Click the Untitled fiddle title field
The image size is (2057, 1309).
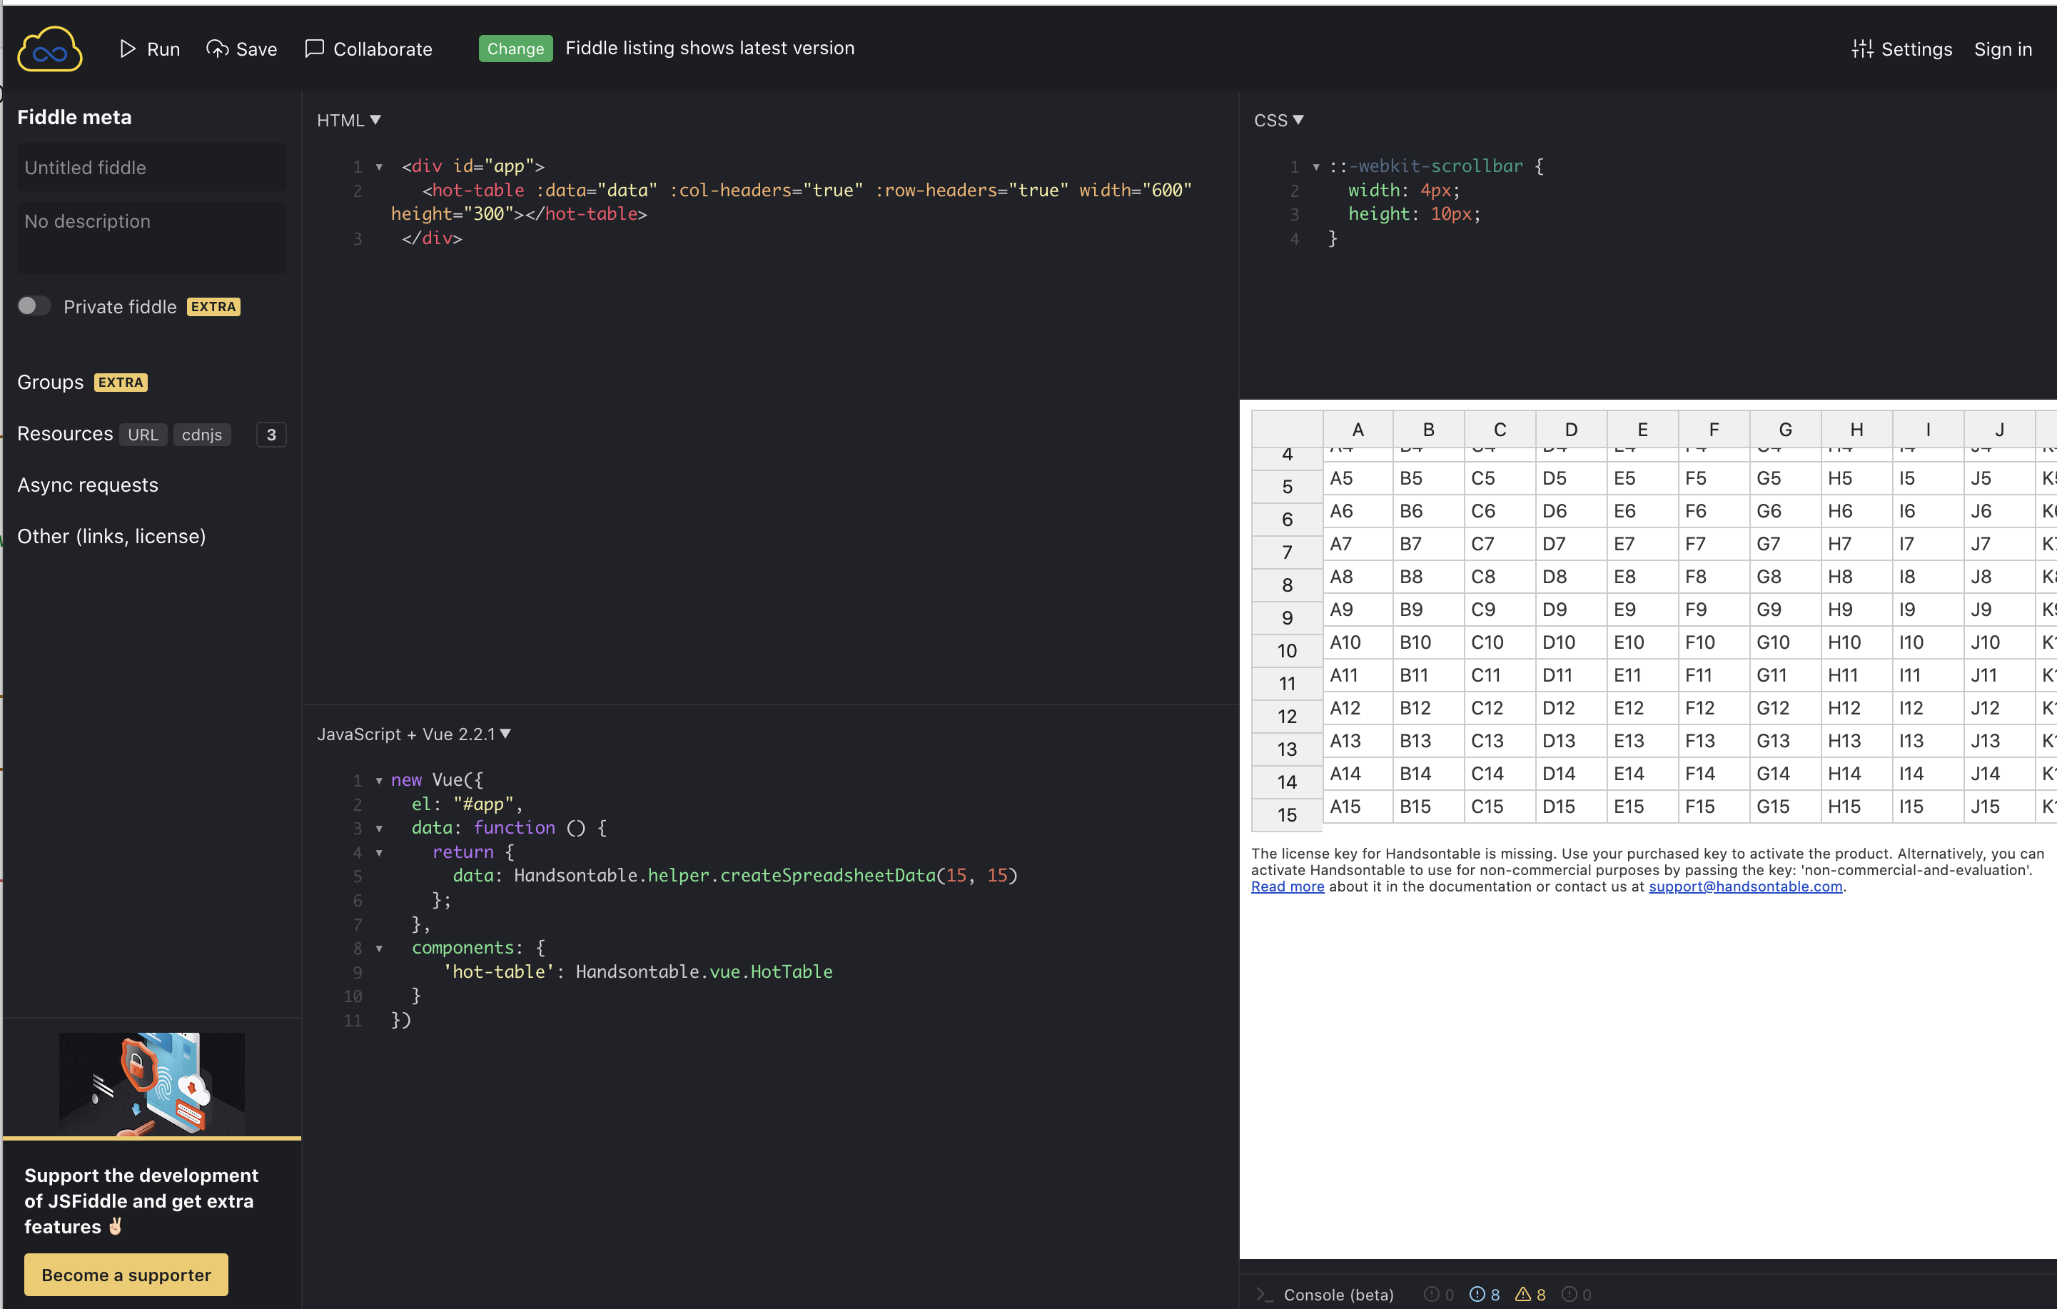(x=151, y=168)
